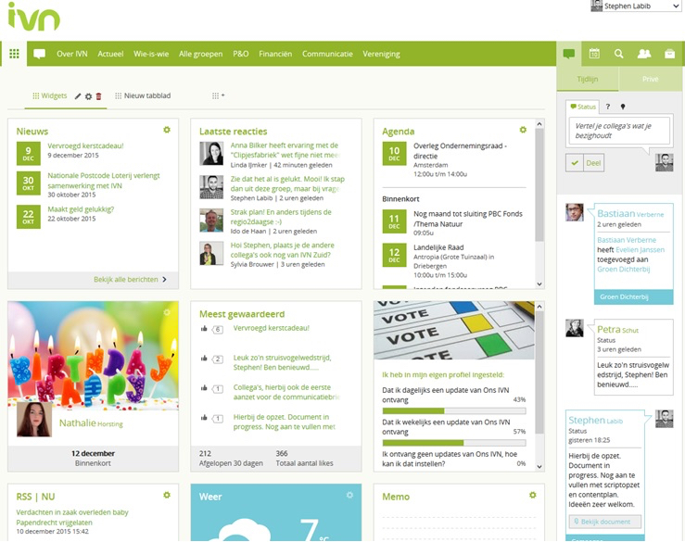Click the briefcase icon in right panel

(x=669, y=54)
